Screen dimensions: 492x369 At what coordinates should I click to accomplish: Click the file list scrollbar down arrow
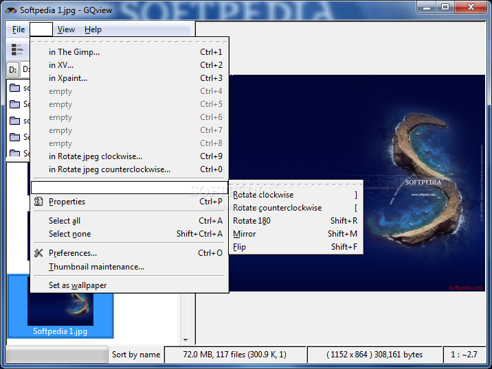point(186,340)
